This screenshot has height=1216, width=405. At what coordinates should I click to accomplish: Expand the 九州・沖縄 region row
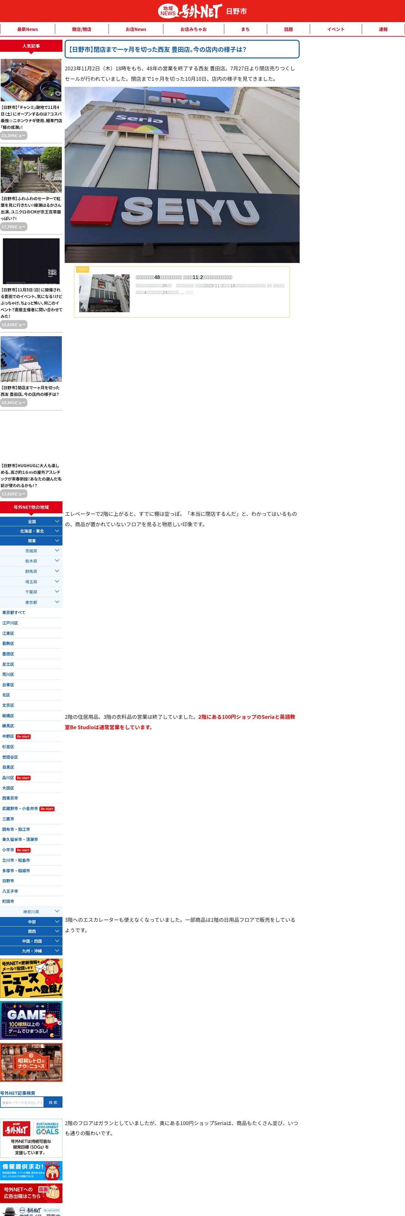[x=31, y=951]
